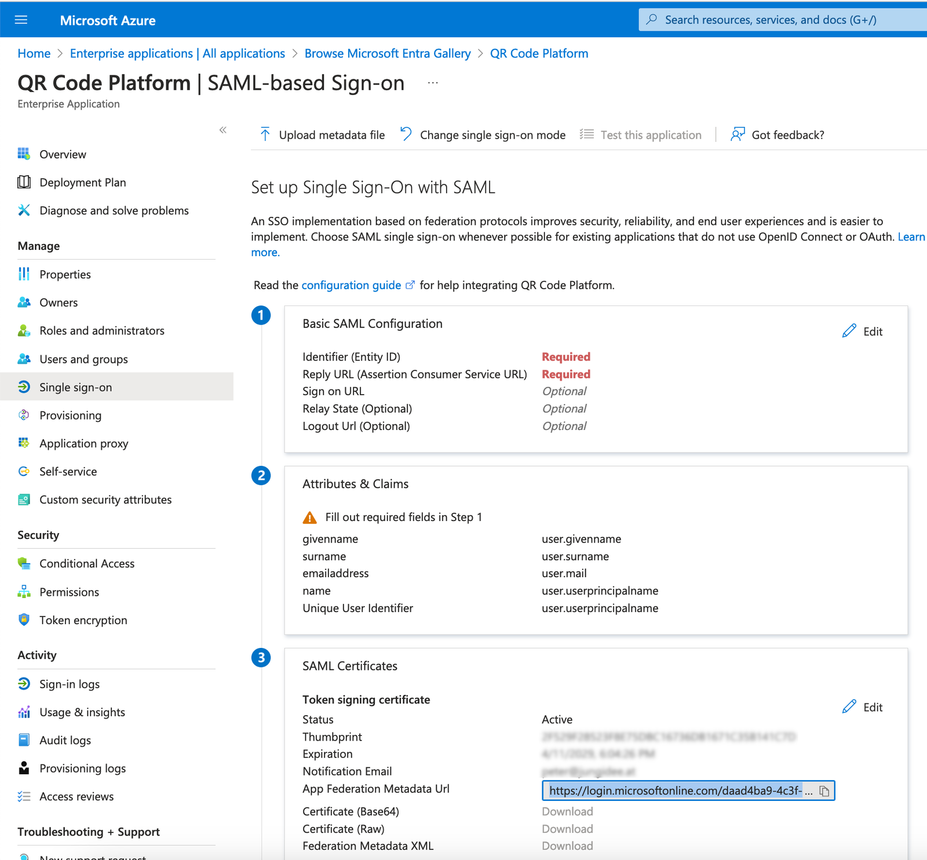Screen dimensions: 927x860
Task: Click the Identifier (Entity ID) label
Action: click(x=351, y=356)
